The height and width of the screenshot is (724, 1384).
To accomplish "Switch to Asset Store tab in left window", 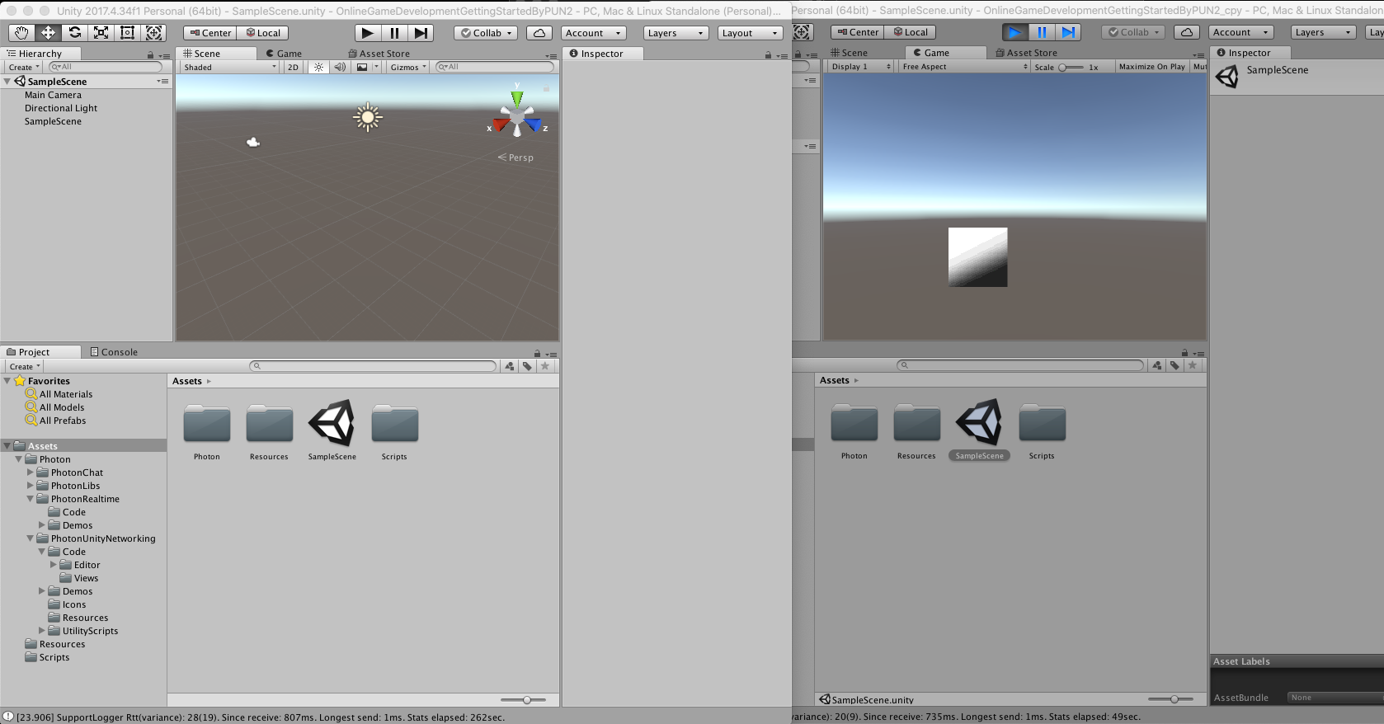I will [x=379, y=54].
